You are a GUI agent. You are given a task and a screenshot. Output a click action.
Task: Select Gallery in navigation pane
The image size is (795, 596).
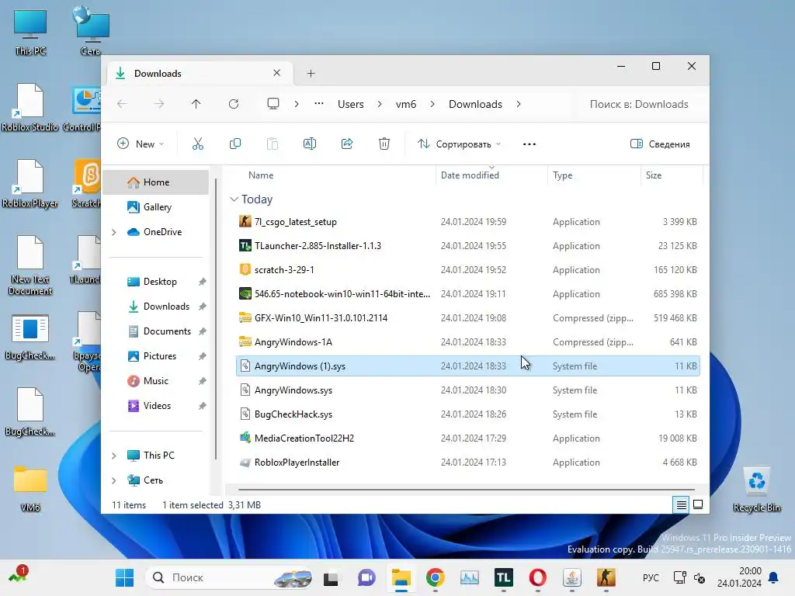pyautogui.click(x=155, y=206)
